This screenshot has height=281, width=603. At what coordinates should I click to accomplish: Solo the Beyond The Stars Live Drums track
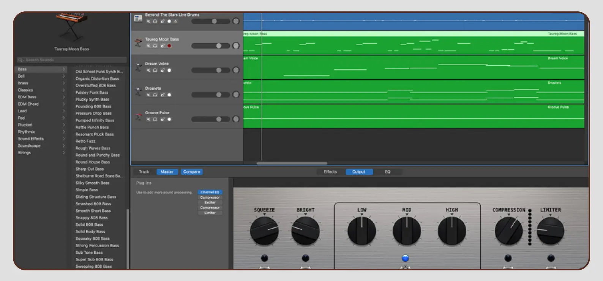155,21
